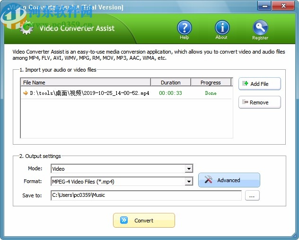Screen dimensions: 299x240
Task: Open the Mode combo box showing Video
Action: [122, 169]
